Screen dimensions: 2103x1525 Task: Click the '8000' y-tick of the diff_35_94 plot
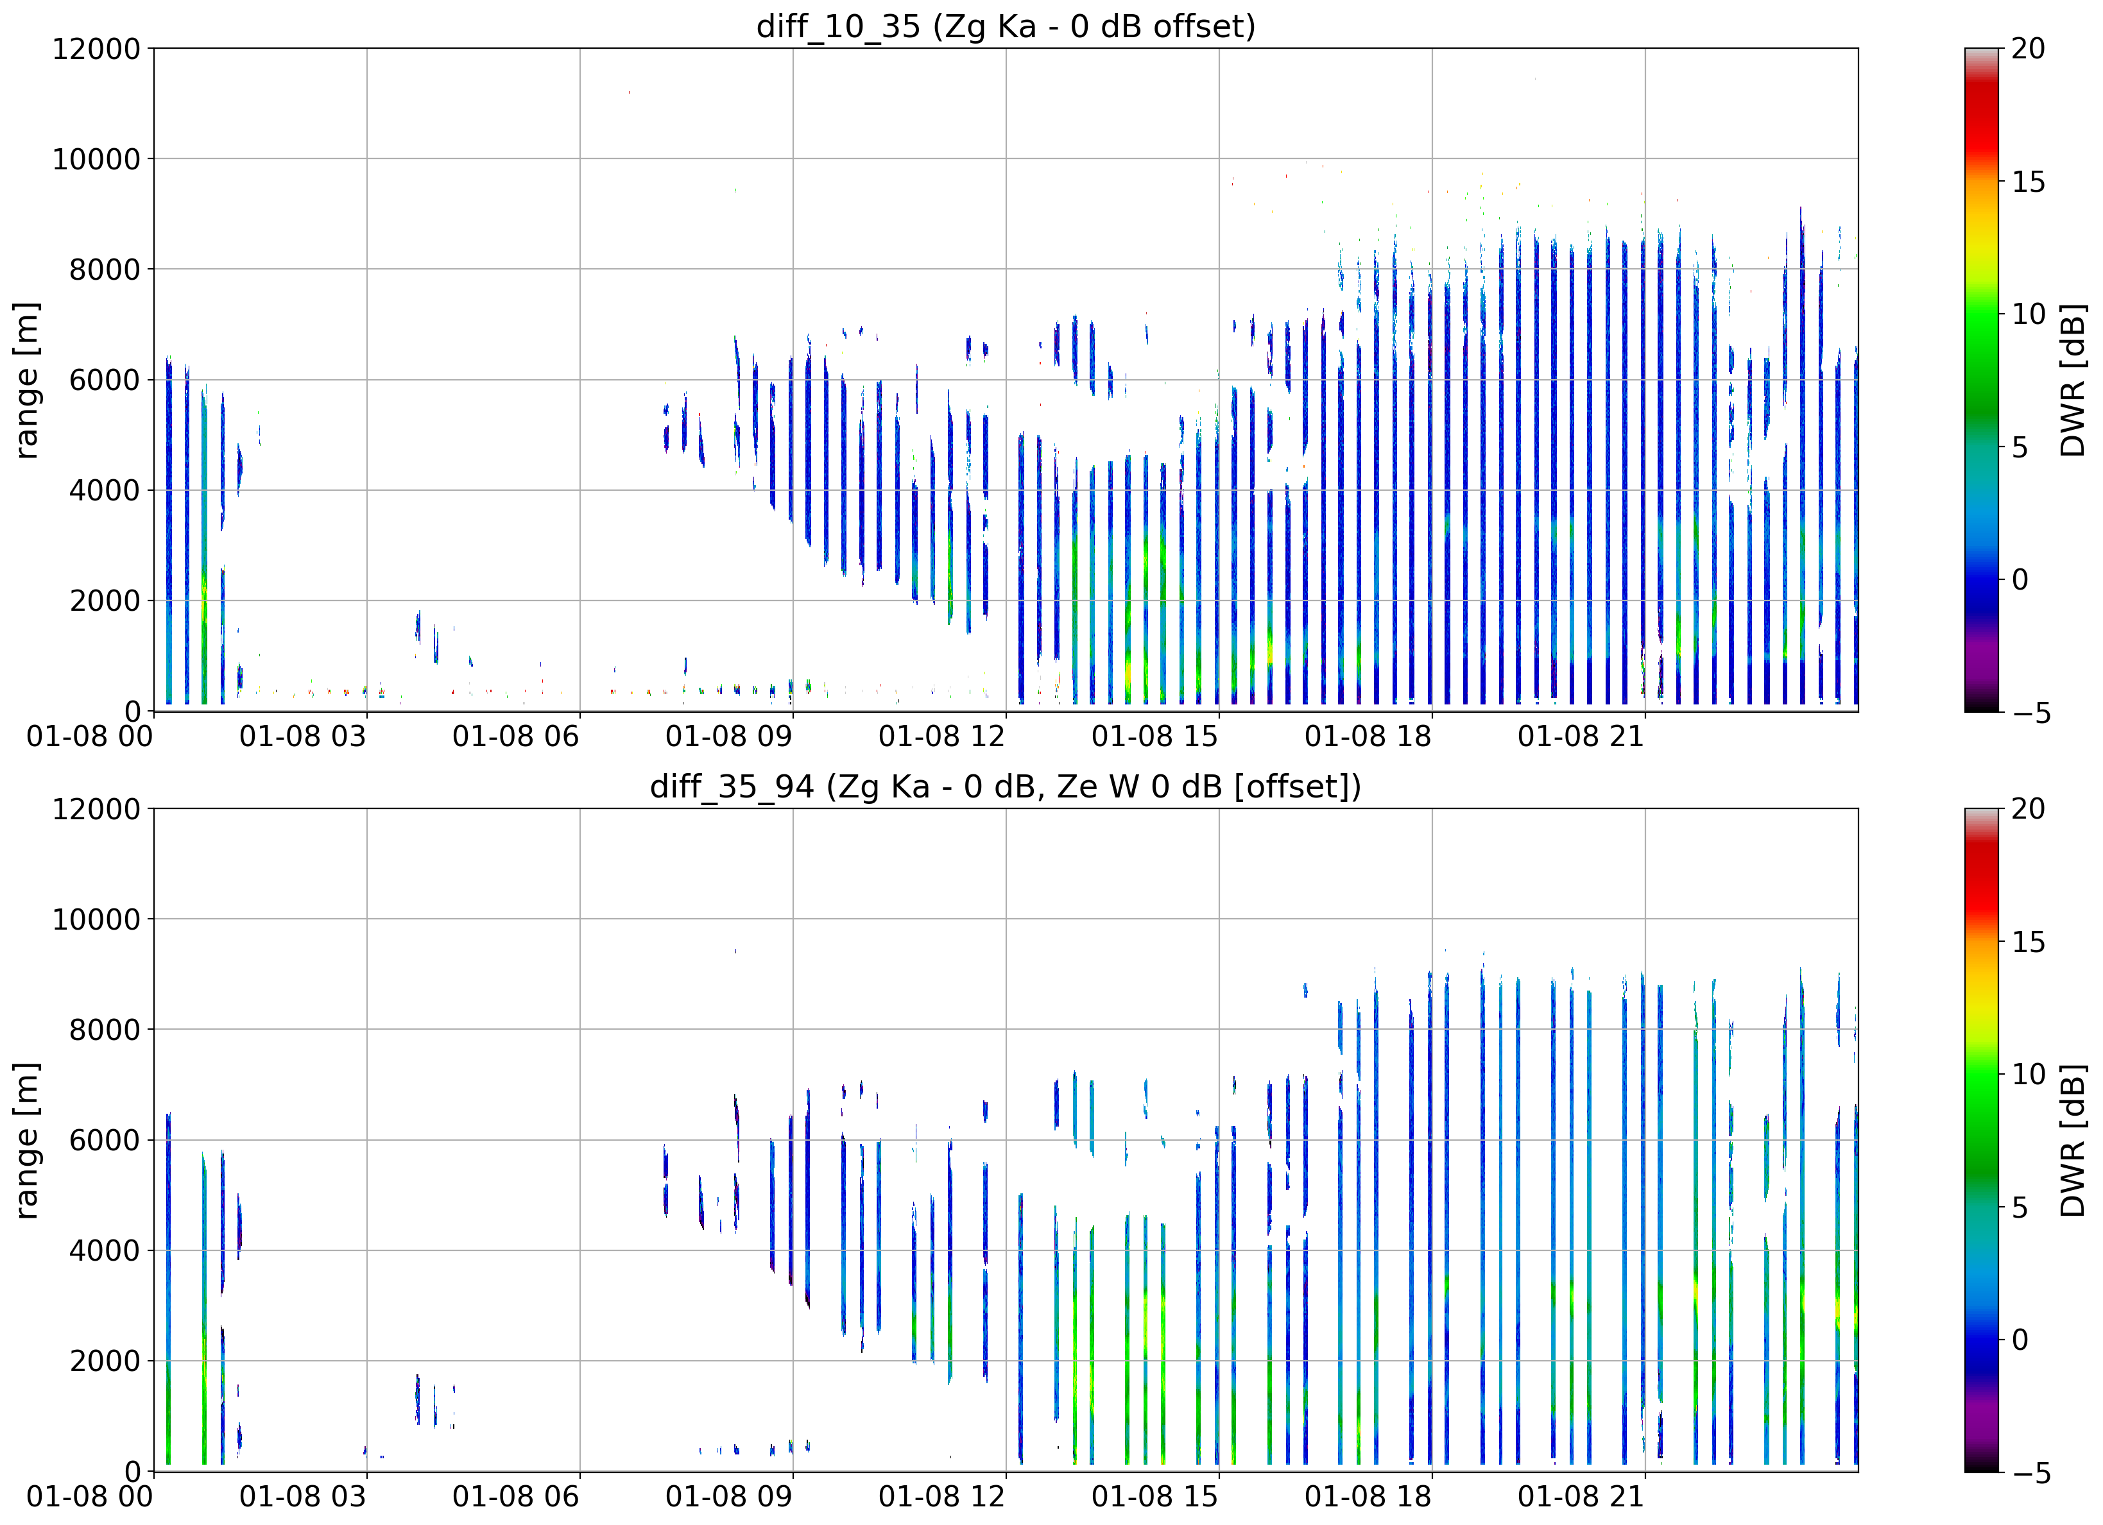[x=105, y=1030]
